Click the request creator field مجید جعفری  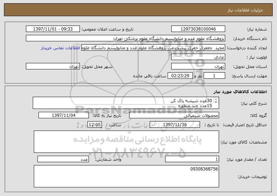[153, 48]
